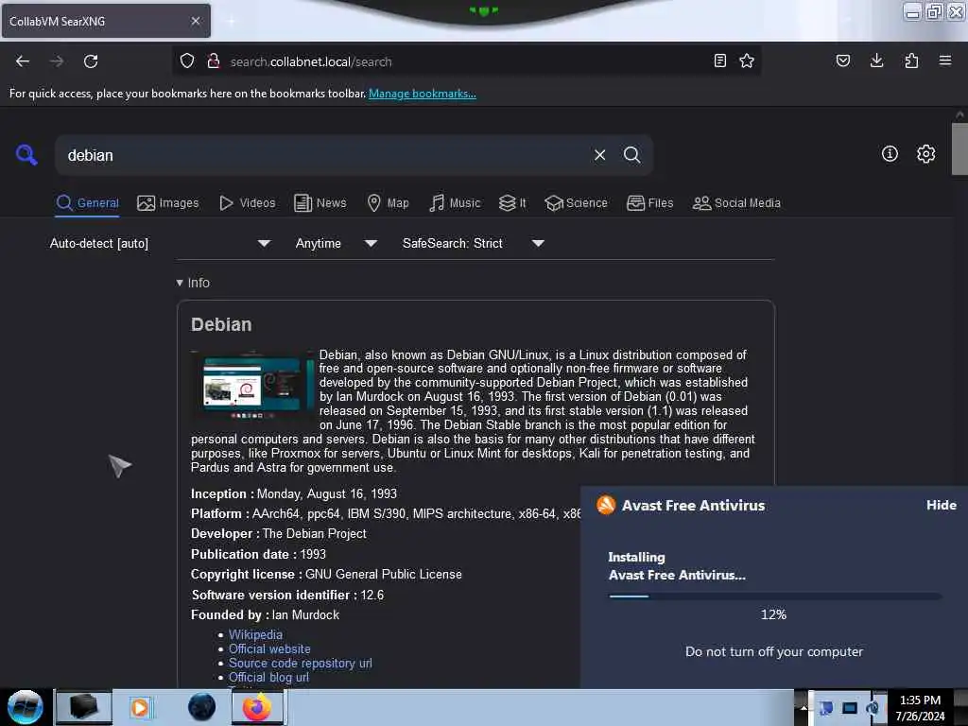Open the Firefox downloads arrow icon

tap(876, 60)
